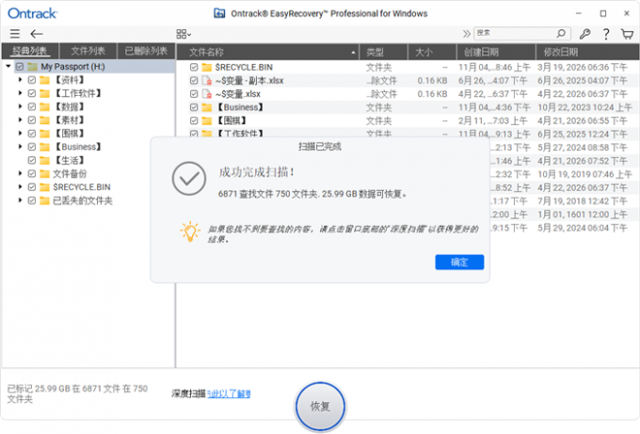Screen dimensions: 640x434
Task: Uncheck ~$变量 - 副本.xlsx checkbox
Action: (194, 80)
